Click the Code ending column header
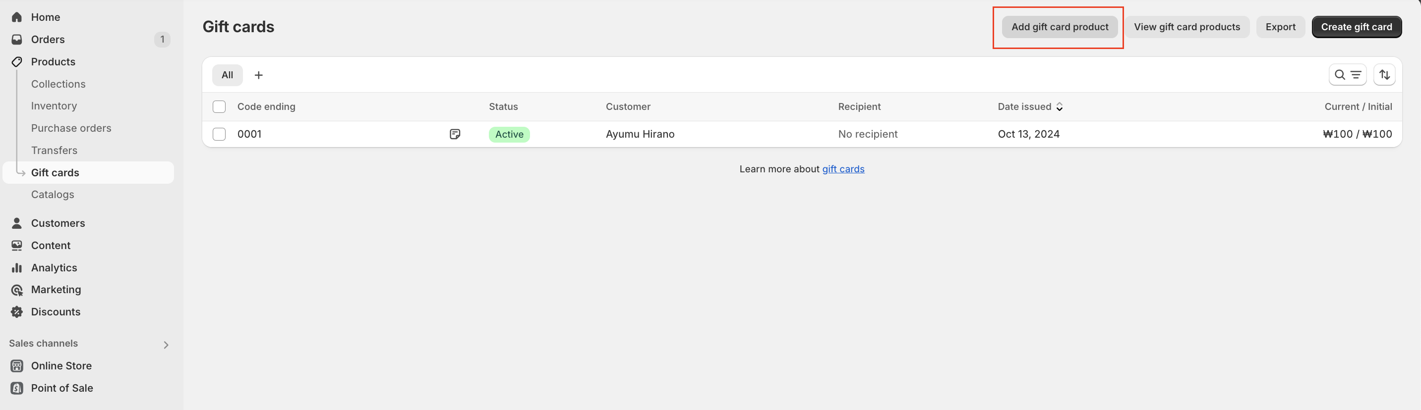The width and height of the screenshot is (1421, 410). 266,107
